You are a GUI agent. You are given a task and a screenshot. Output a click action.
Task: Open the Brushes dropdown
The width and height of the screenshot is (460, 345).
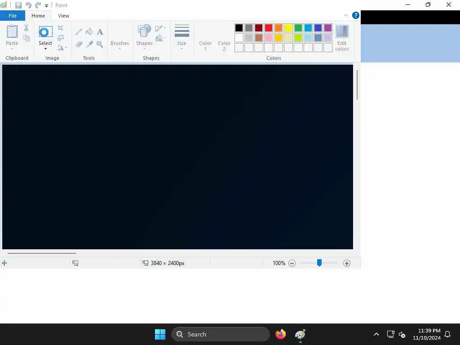(119, 45)
